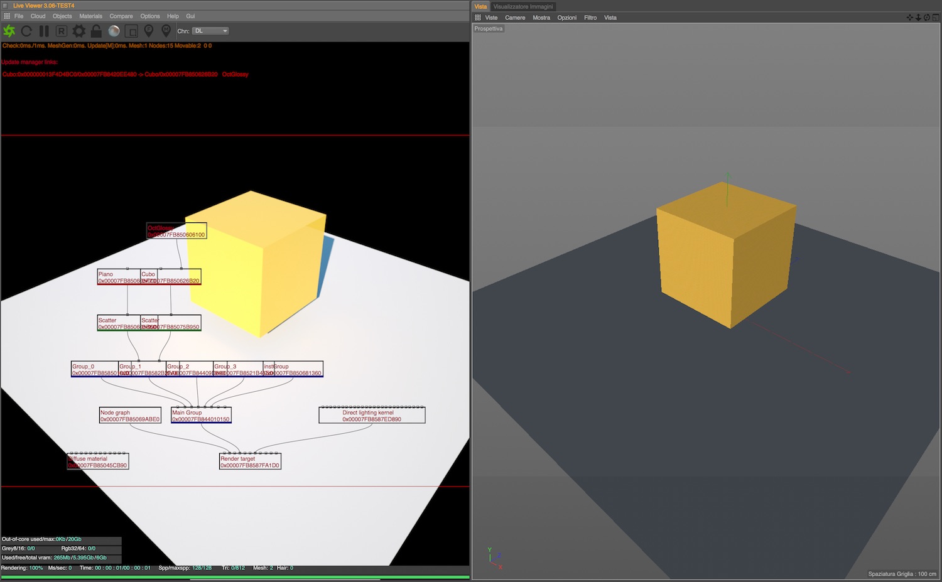Click the green render progress bar
942x582 pixels.
pos(235,577)
